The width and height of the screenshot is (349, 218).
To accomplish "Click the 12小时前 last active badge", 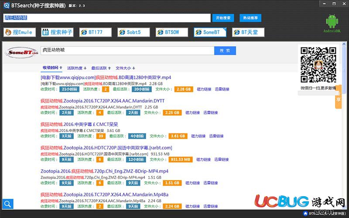I will click(136, 160).
